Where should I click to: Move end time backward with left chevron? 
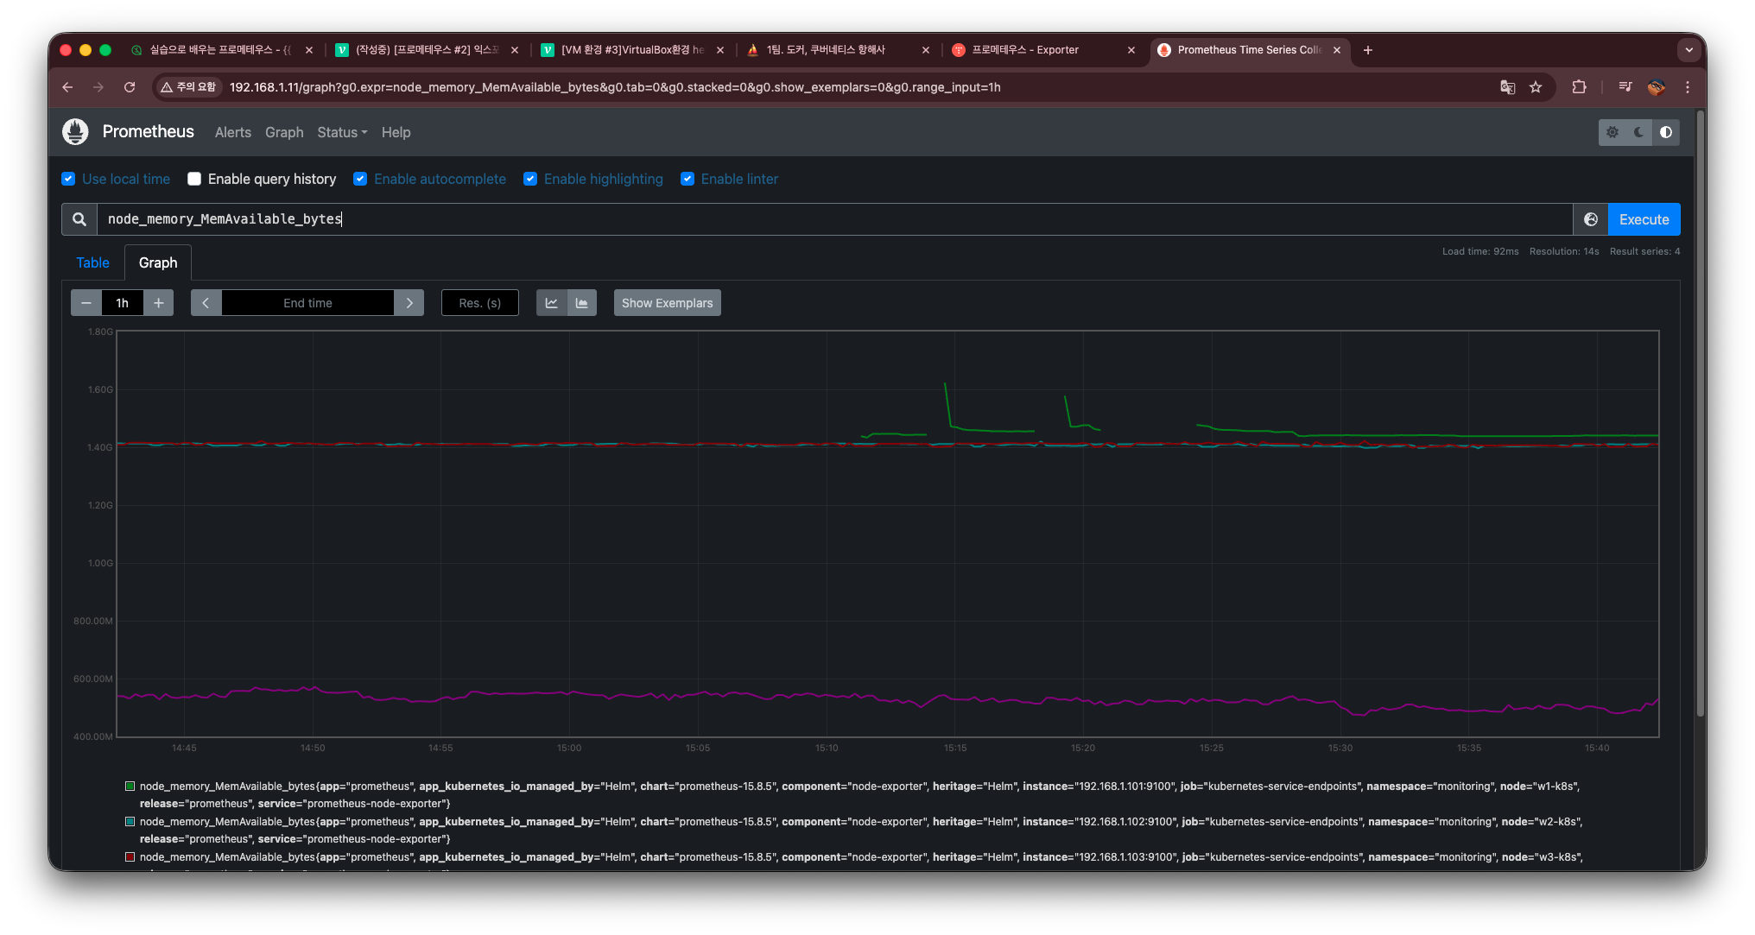coord(206,303)
